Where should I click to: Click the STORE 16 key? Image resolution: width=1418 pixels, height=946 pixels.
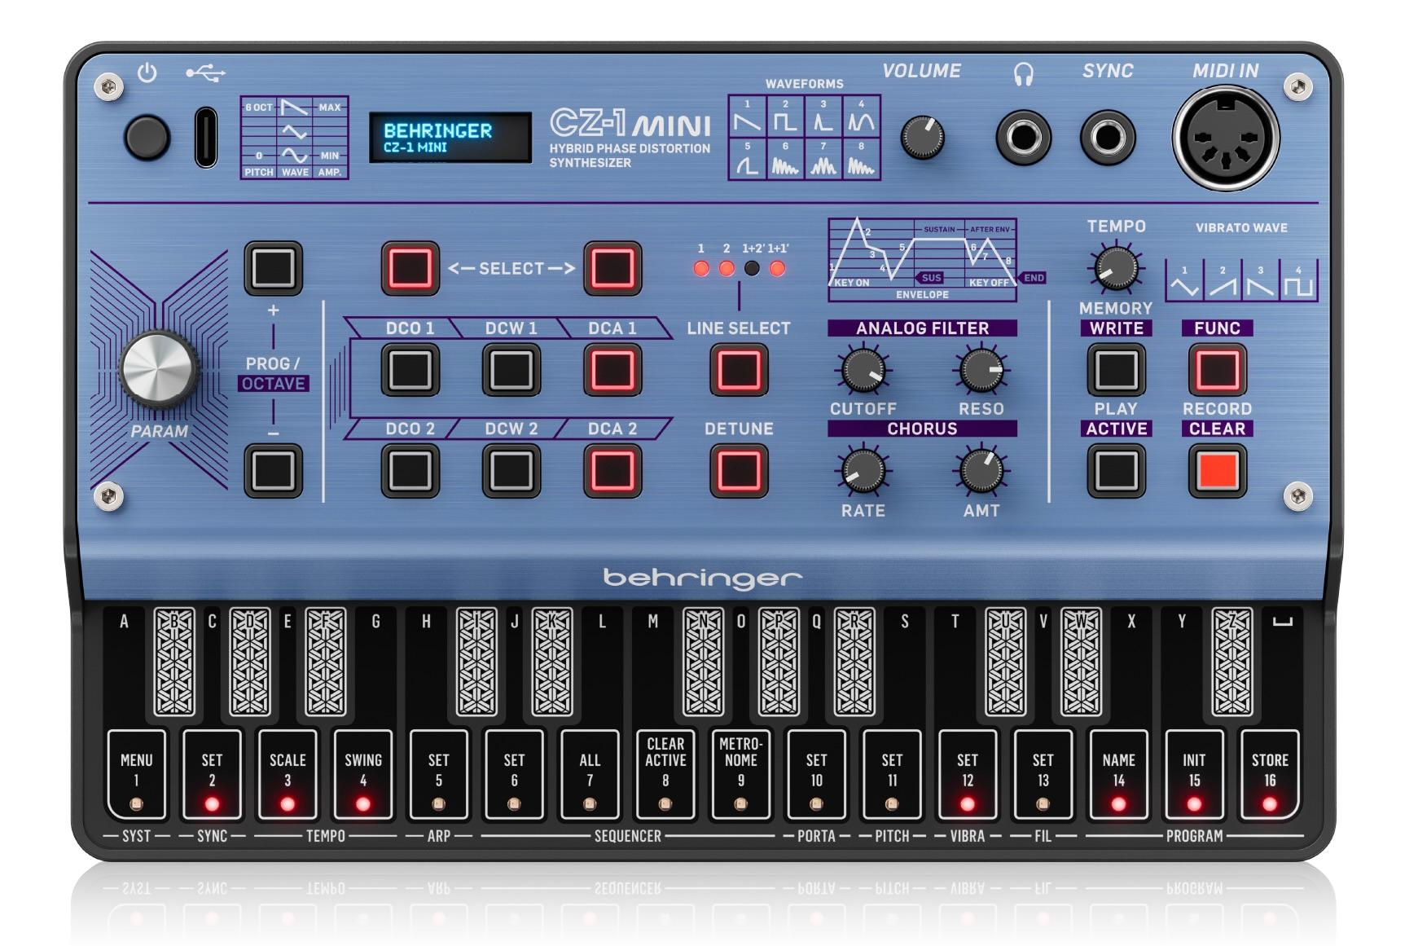[1270, 774]
